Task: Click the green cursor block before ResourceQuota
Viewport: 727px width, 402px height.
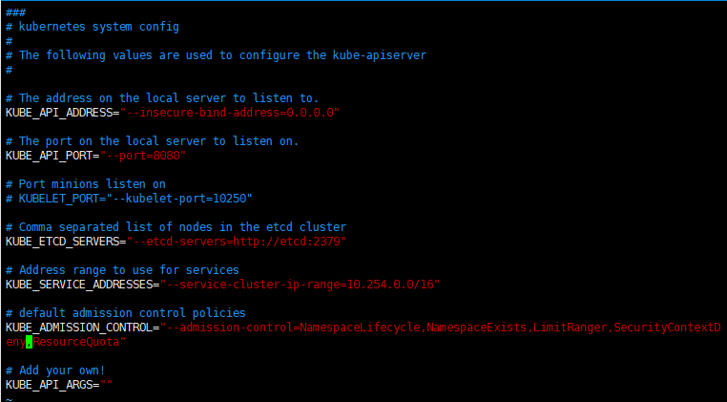Action: [x=30, y=342]
